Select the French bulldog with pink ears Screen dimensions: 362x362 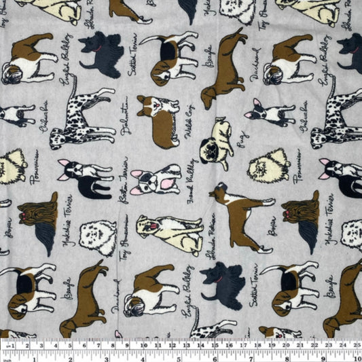click(x=156, y=179)
